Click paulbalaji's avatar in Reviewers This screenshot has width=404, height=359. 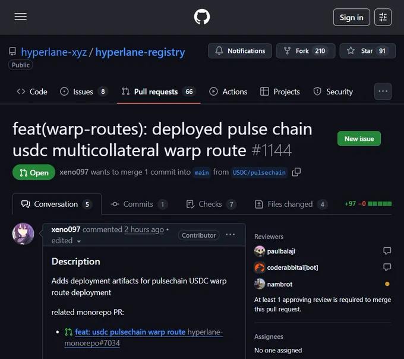coord(260,251)
